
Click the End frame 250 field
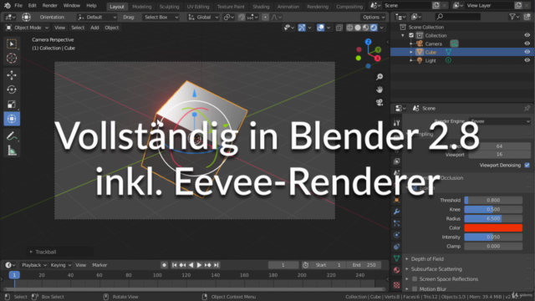[364, 265]
